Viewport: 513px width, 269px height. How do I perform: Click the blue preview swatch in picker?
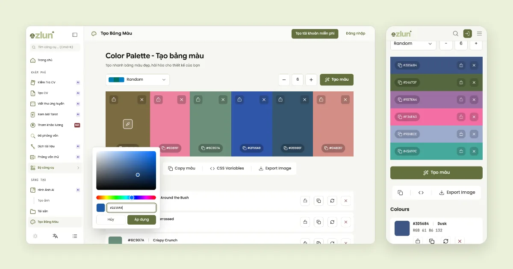(x=100, y=208)
